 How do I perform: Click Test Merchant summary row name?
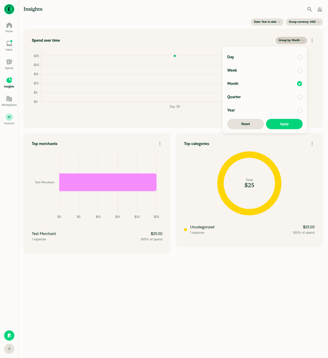tap(44, 234)
